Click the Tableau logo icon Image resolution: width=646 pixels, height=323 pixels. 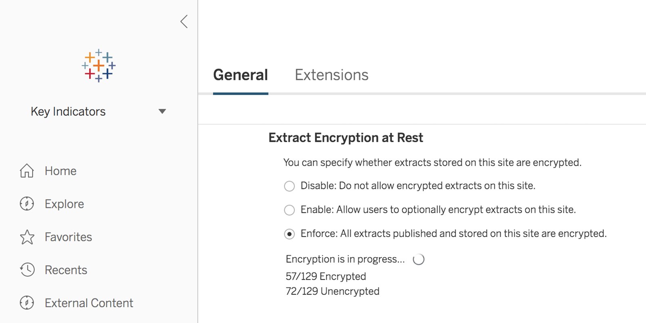[x=99, y=66]
